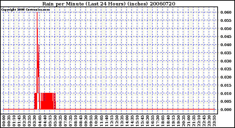Viewport: 235px width, 128px height.
Task: Select the 05:50 time label
Action: point(55,121)
